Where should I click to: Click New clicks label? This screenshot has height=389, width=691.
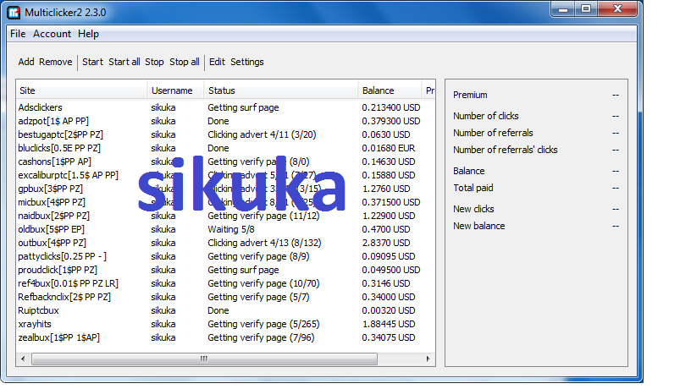(x=473, y=209)
